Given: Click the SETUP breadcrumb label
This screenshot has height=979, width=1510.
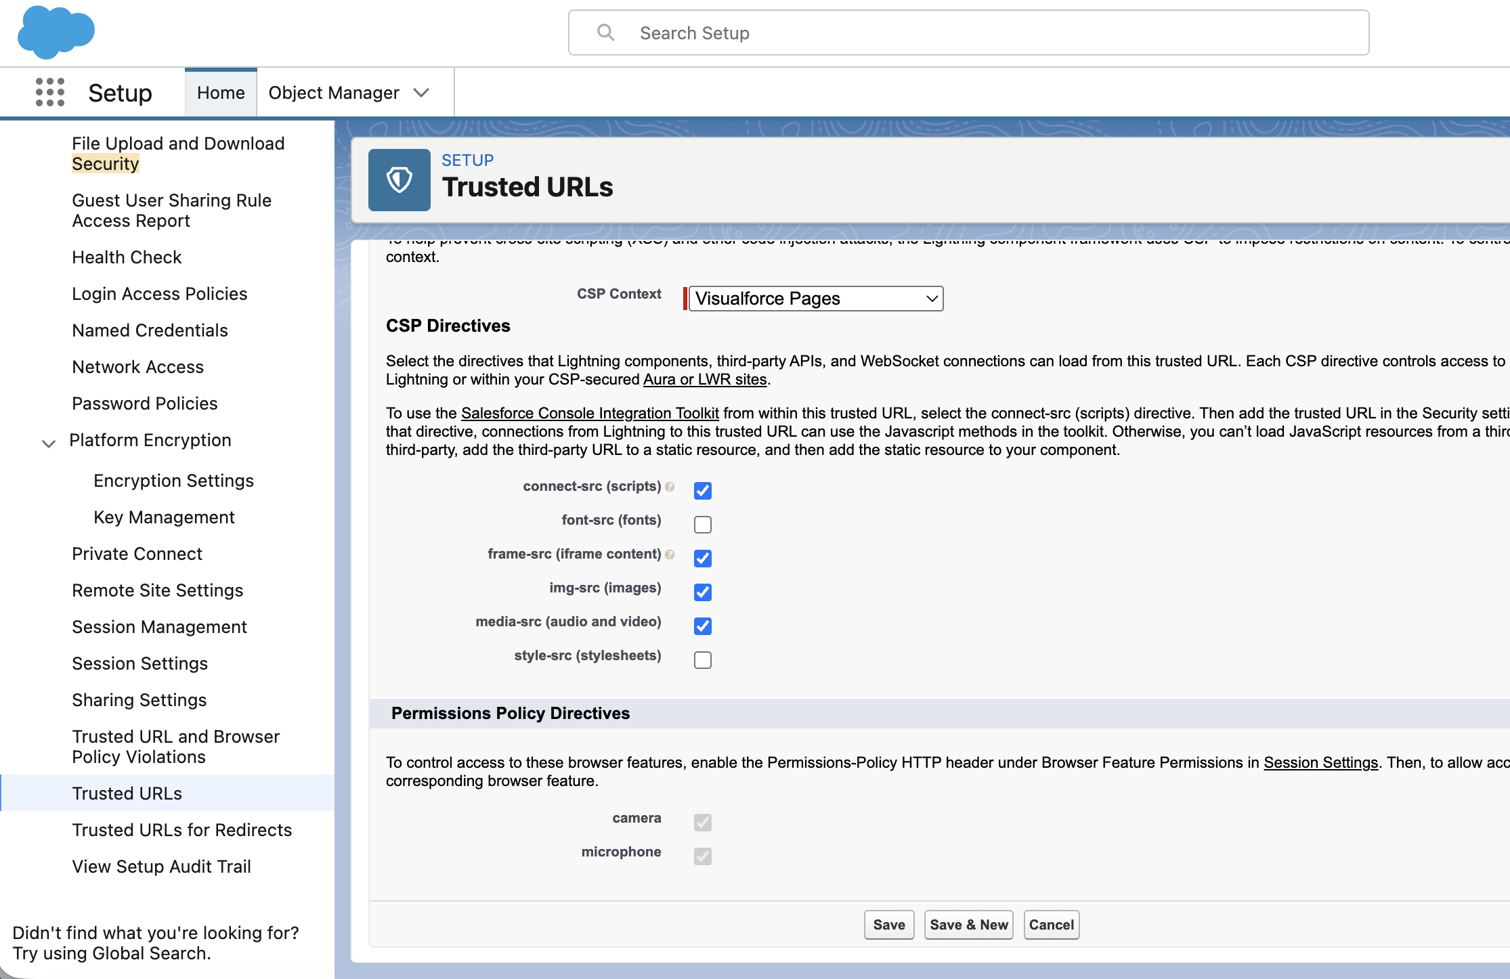Looking at the screenshot, I should pos(468,160).
